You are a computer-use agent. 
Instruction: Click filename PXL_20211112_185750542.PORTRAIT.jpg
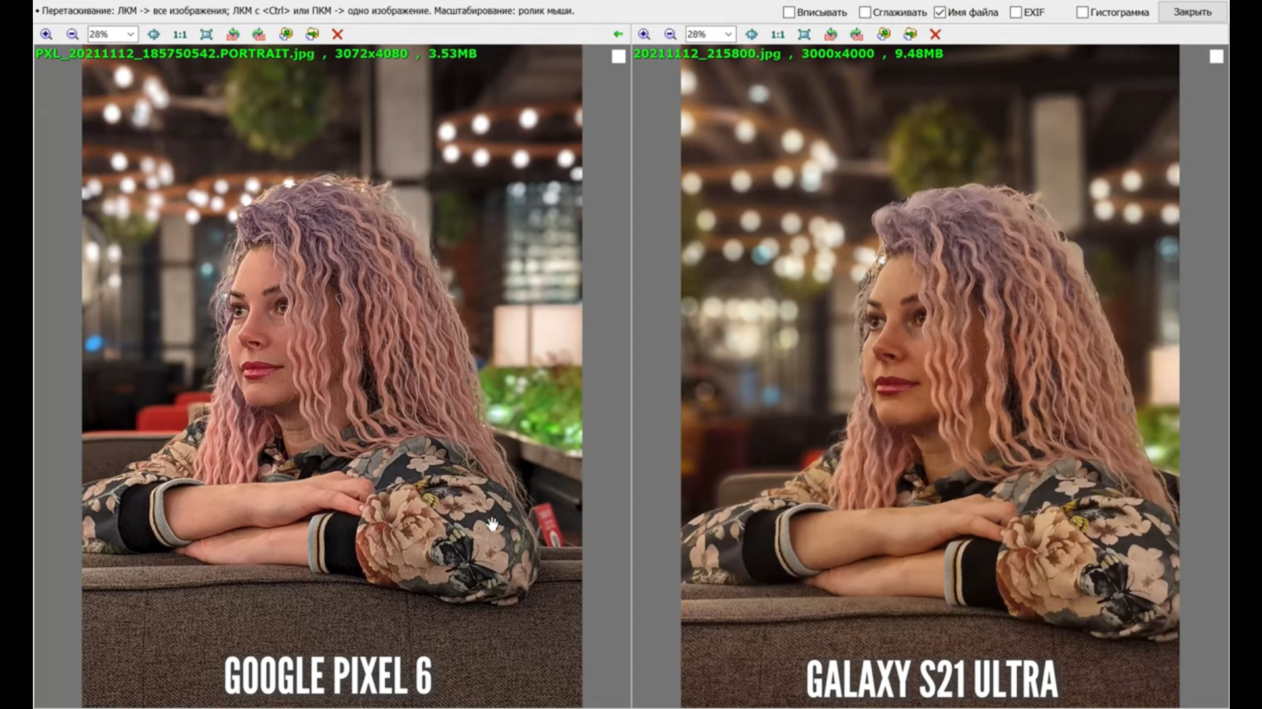(175, 54)
